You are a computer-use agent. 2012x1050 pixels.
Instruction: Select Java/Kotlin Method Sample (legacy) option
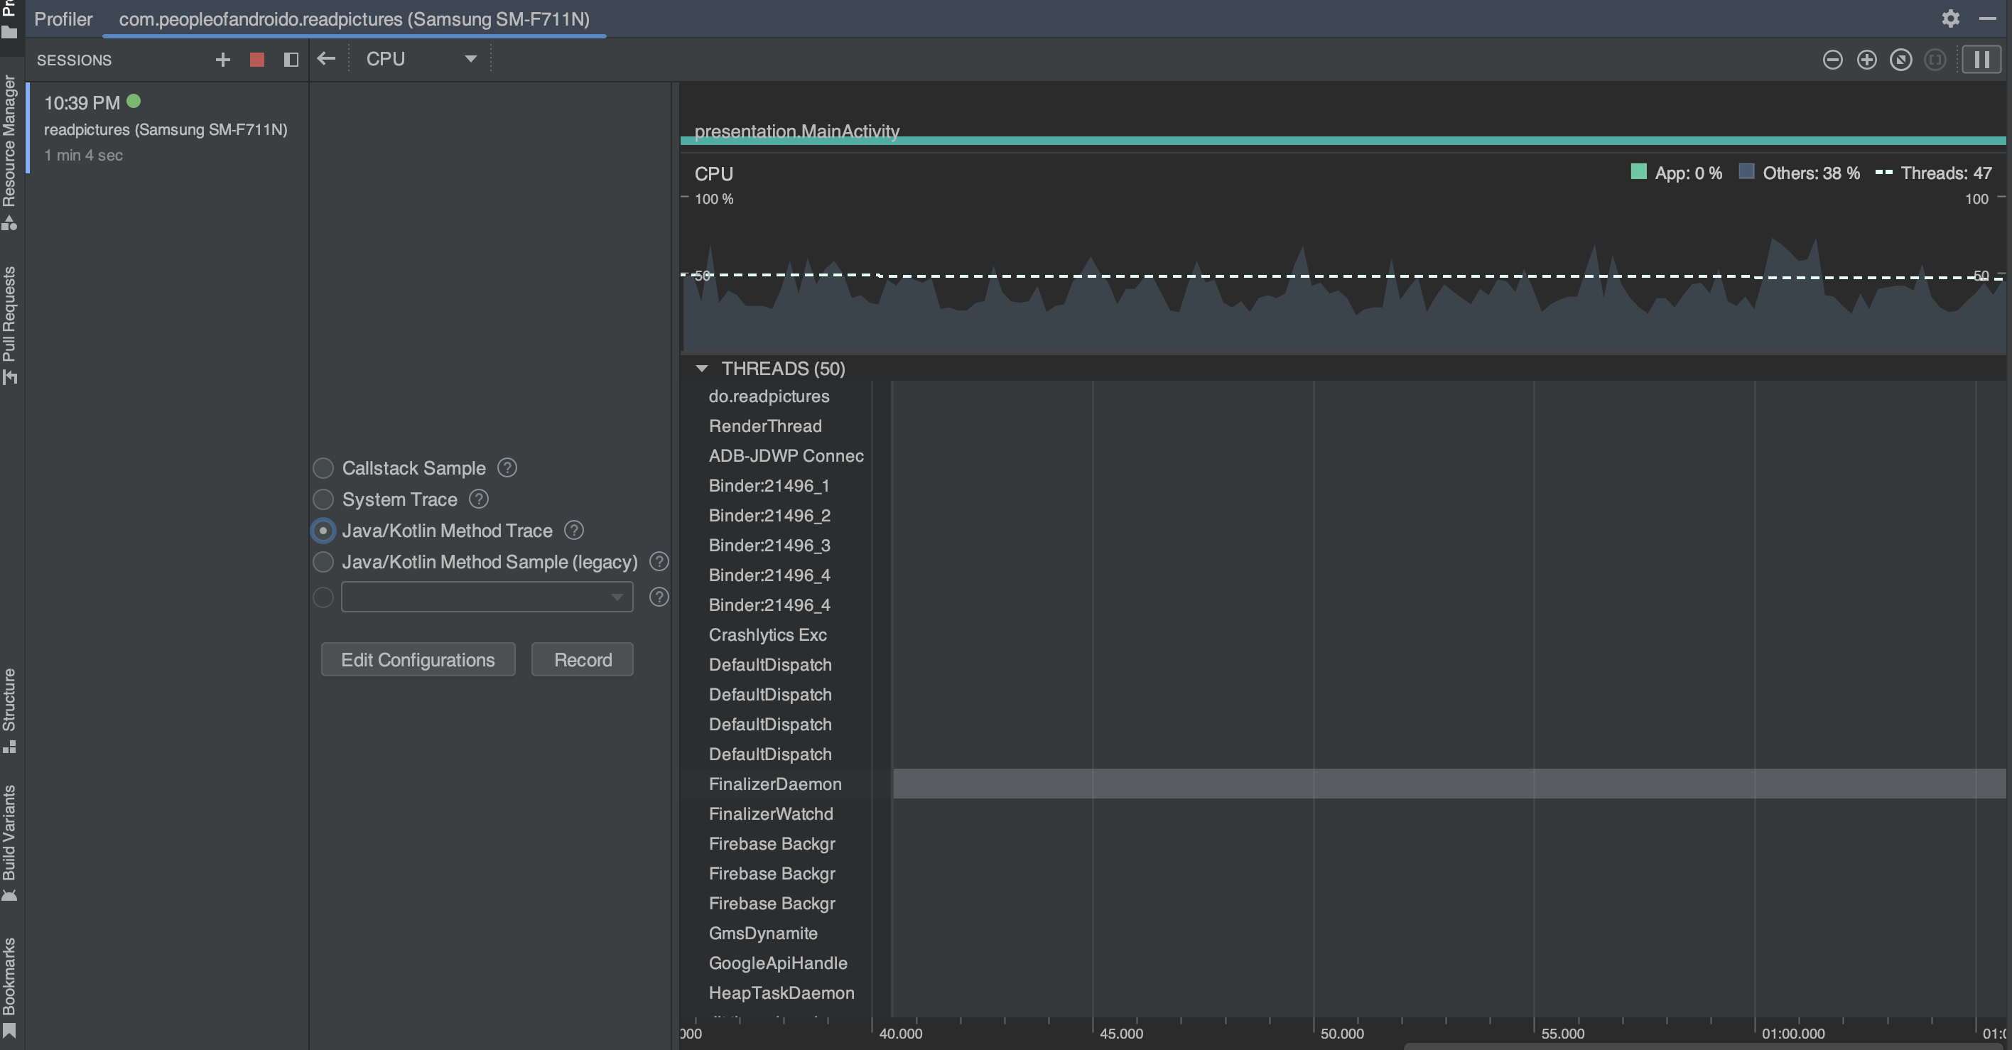click(x=323, y=562)
